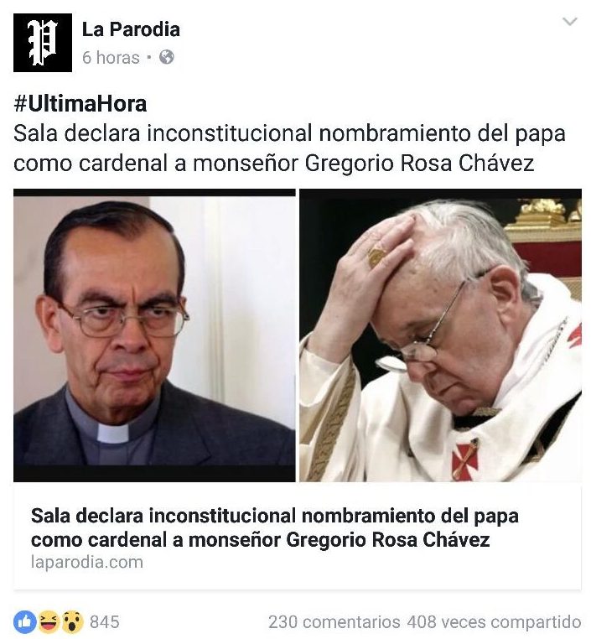Click the white link preview card background
The width and height of the screenshot is (591, 639).
click(298, 536)
